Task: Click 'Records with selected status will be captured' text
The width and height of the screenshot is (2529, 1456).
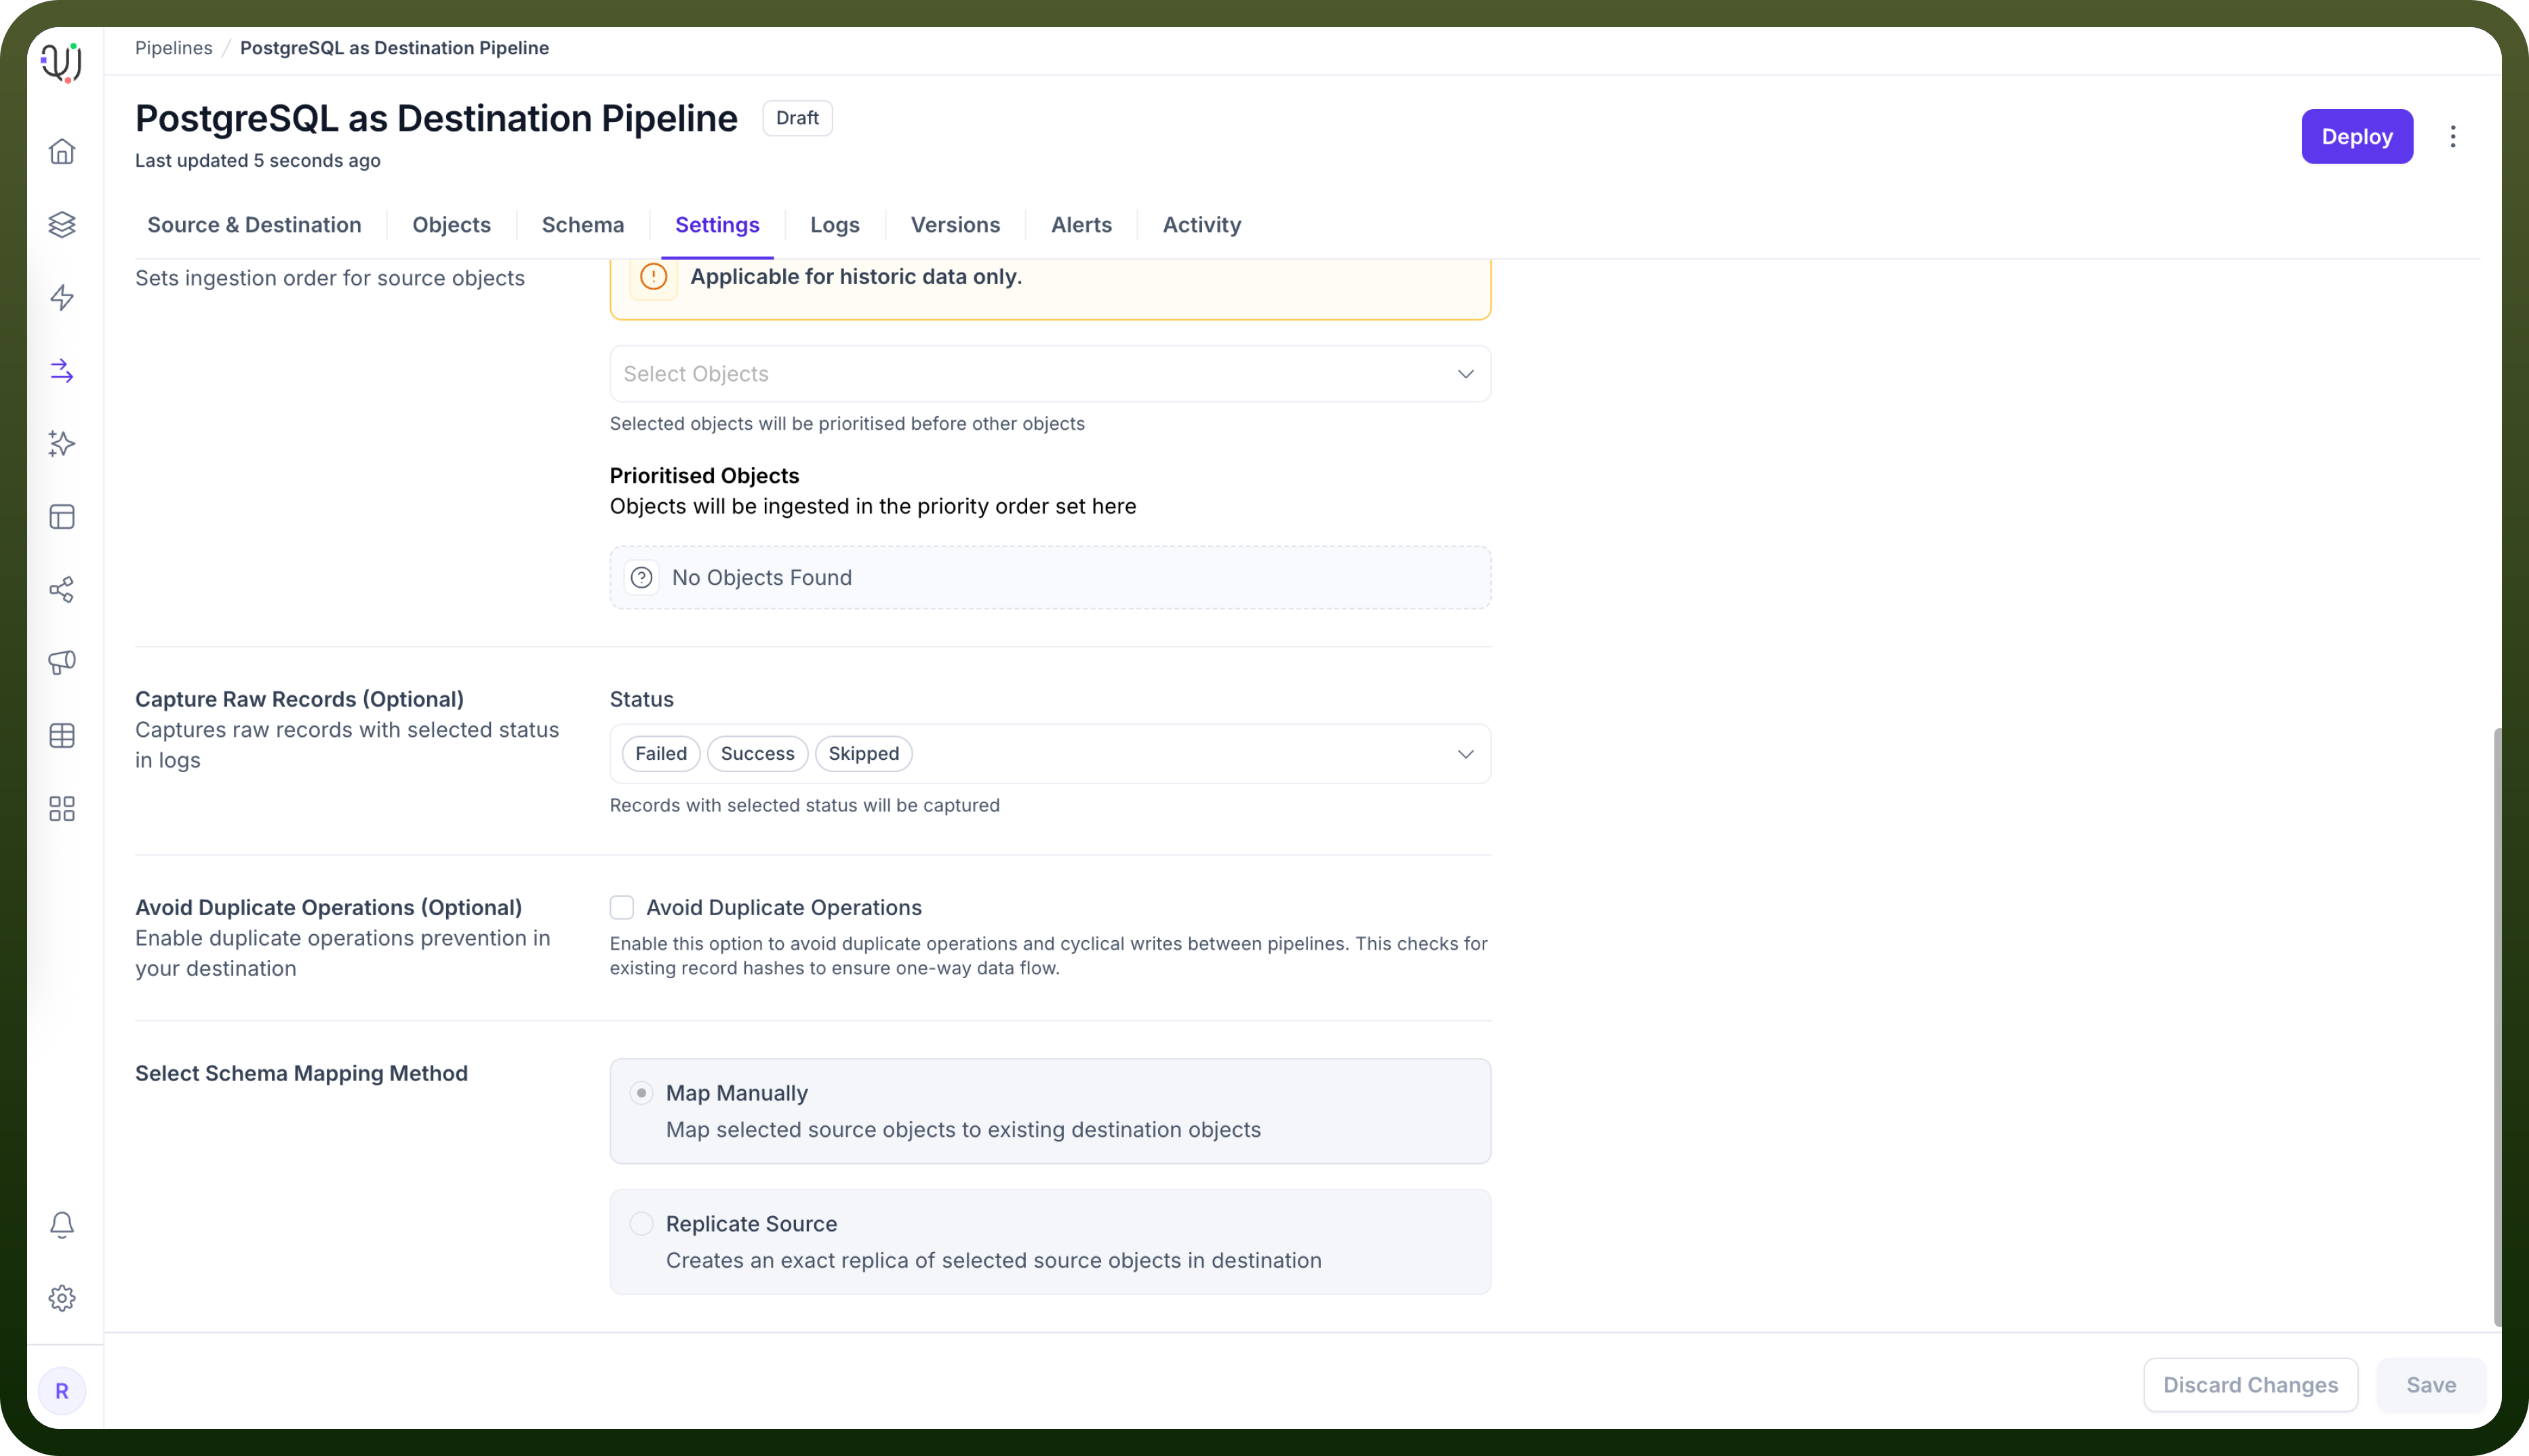Action: tap(805, 805)
